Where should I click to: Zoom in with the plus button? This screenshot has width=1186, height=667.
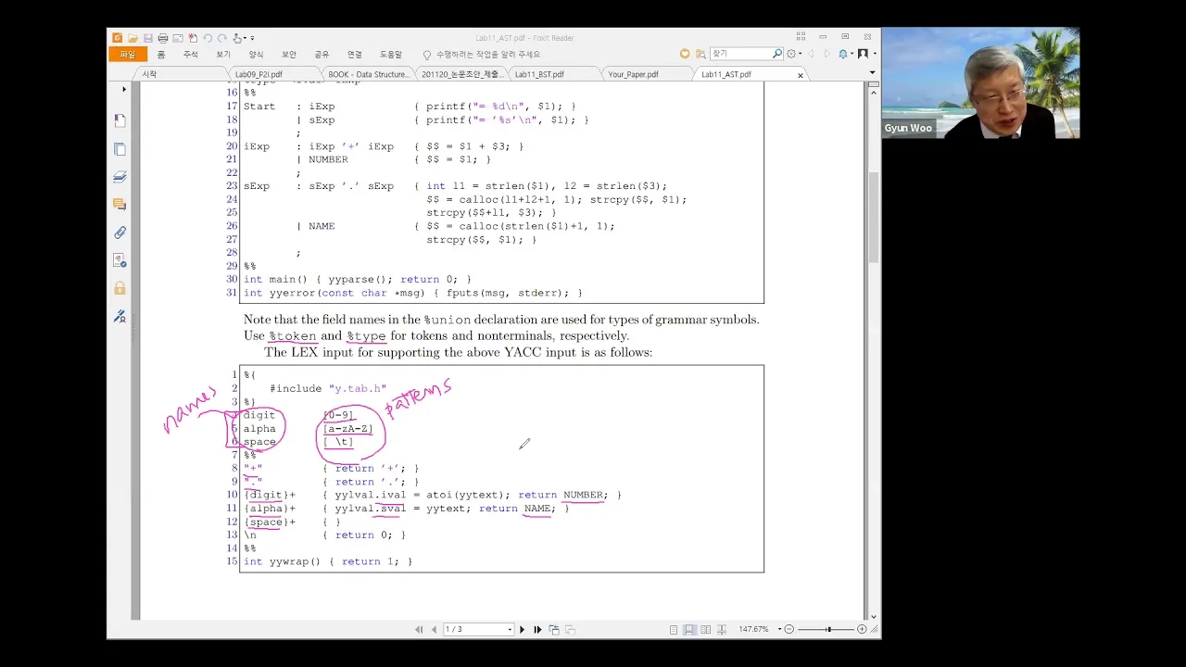pos(862,630)
